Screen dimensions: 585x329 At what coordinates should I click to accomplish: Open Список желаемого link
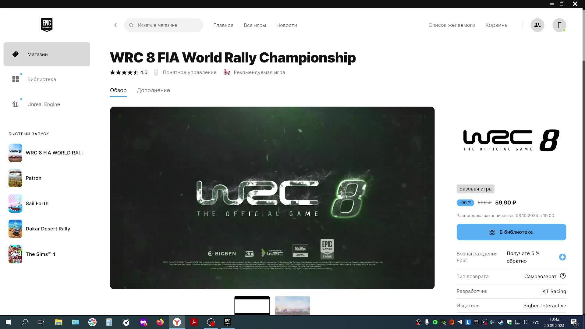coord(452,25)
